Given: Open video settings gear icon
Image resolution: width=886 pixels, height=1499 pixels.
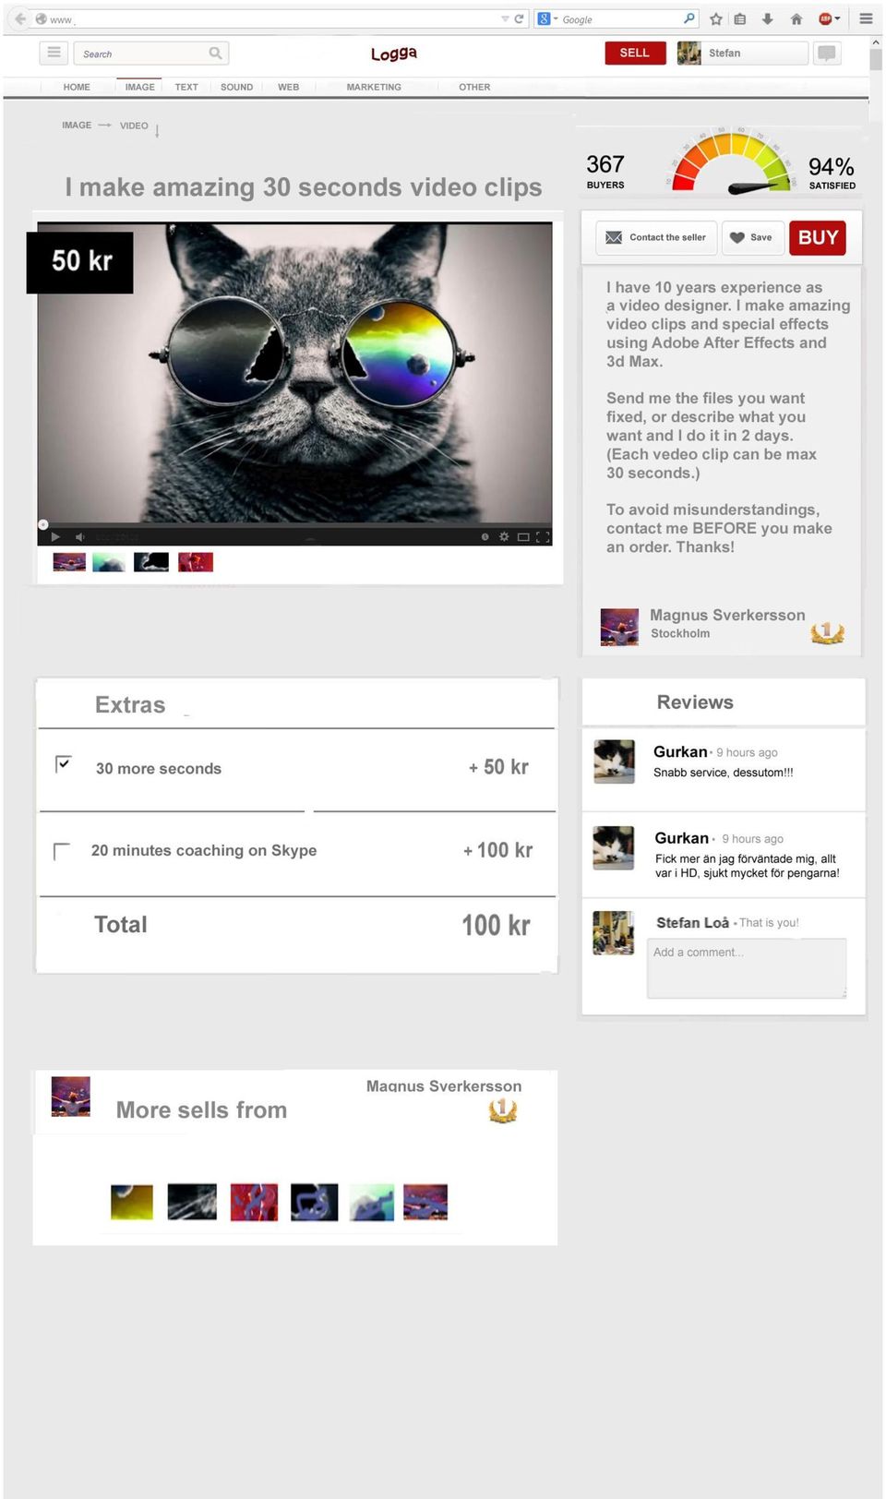Looking at the screenshot, I should coord(504,536).
